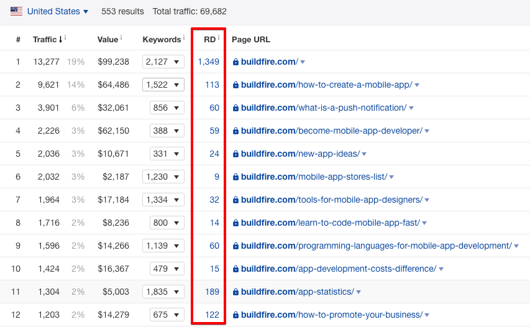530x327 pixels.
Task: Expand arrow after become-mobile-app-developer URL
Action: [x=427, y=131]
